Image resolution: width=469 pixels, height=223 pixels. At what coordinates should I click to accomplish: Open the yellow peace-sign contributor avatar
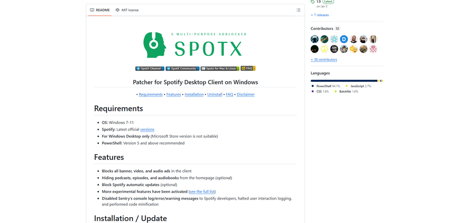click(x=324, y=49)
